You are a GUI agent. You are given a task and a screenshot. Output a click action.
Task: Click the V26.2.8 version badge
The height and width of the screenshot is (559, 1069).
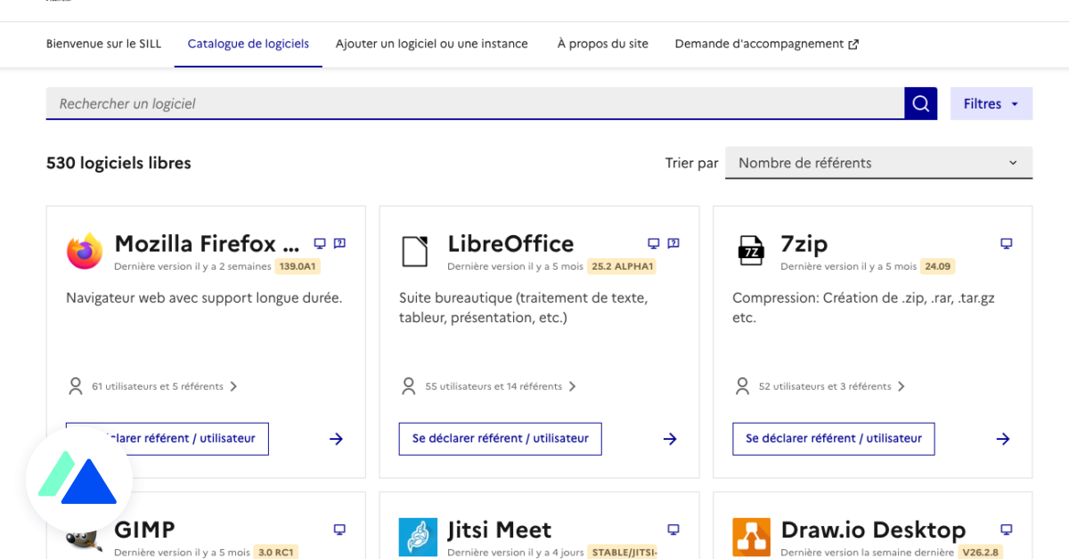pyautogui.click(x=981, y=552)
